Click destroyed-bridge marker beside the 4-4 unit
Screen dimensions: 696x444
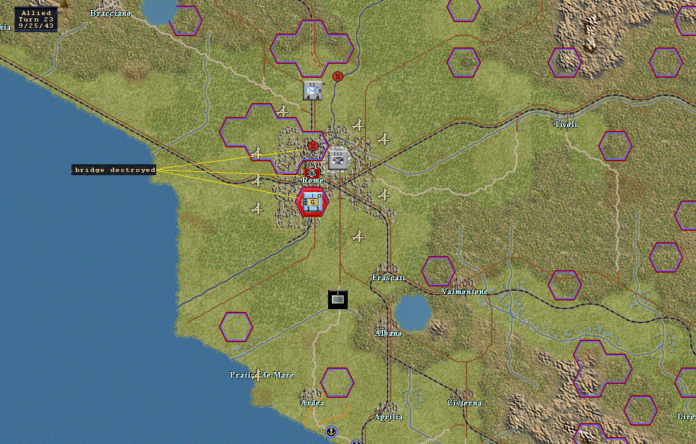pos(338,76)
